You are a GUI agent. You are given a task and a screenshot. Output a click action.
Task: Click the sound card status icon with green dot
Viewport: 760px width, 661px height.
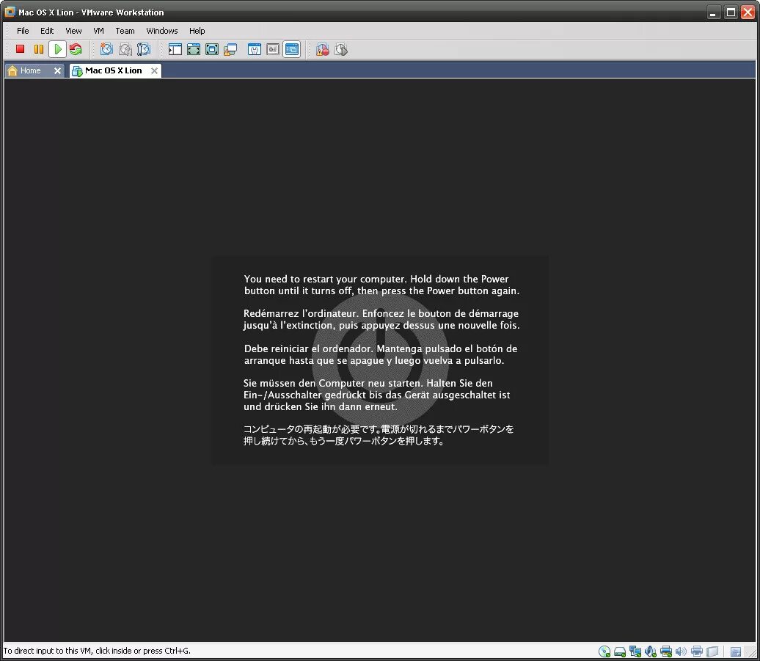point(651,651)
